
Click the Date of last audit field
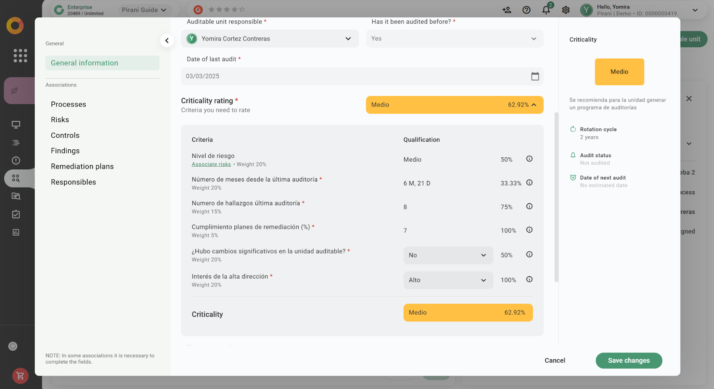353,76
